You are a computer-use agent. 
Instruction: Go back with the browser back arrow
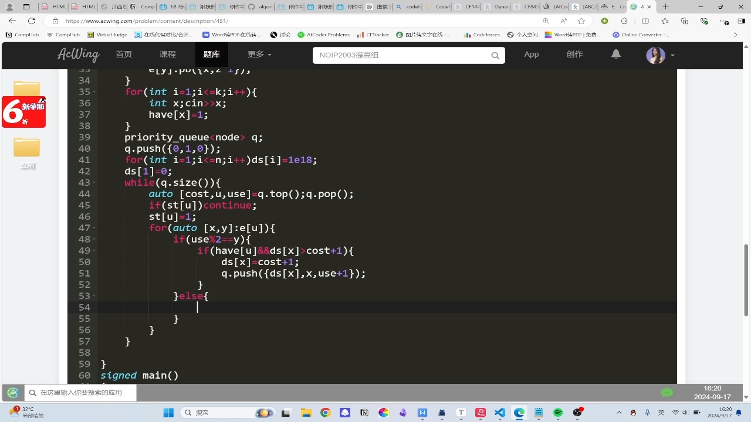point(12,21)
